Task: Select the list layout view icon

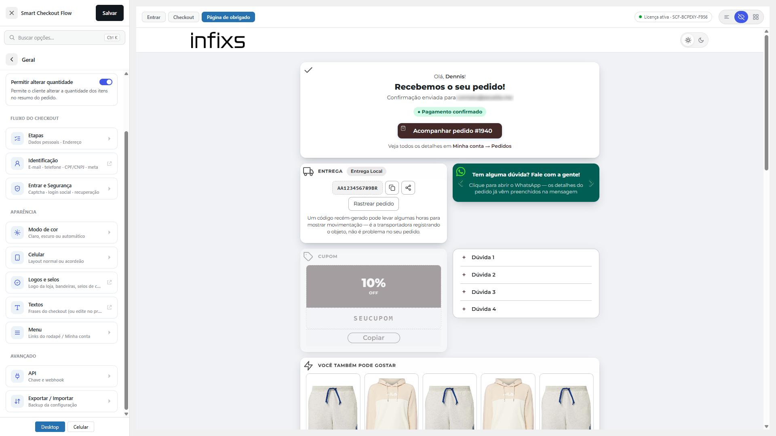Action: pos(727,17)
